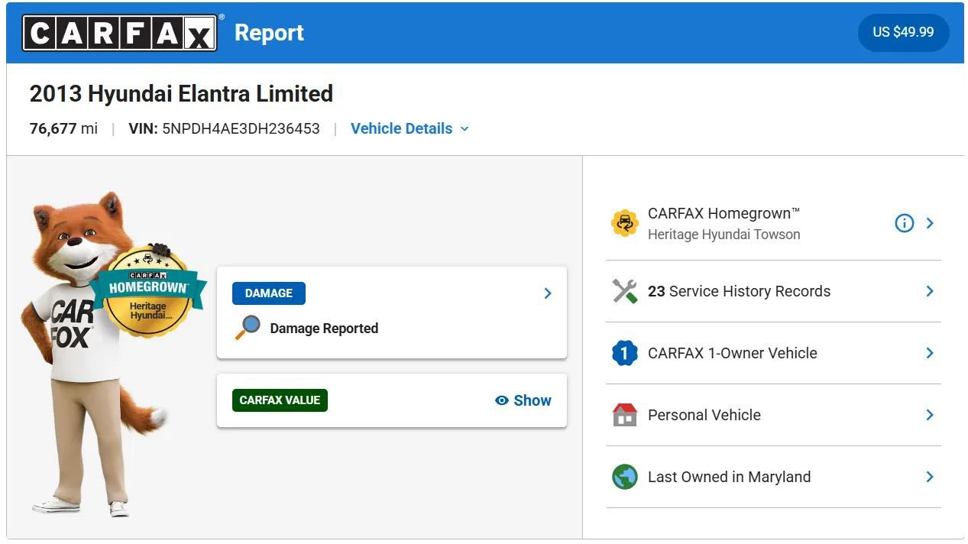Open 23 Service History Records chevron

pos(930,291)
